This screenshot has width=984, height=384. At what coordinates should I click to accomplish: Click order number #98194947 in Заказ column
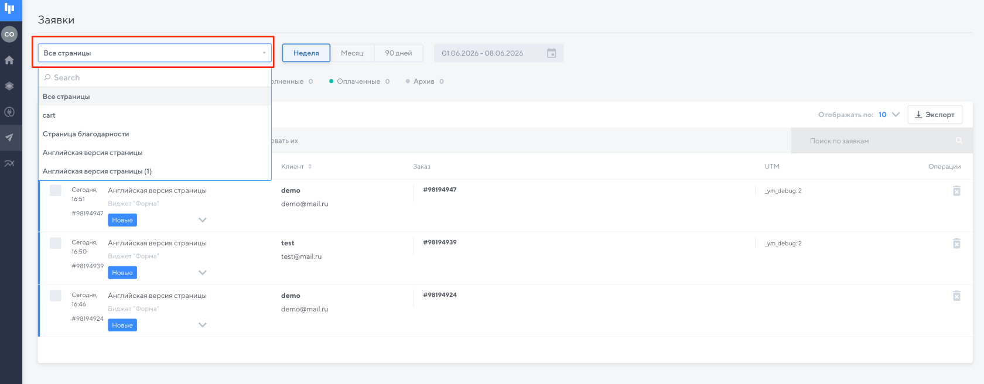click(440, 190)
